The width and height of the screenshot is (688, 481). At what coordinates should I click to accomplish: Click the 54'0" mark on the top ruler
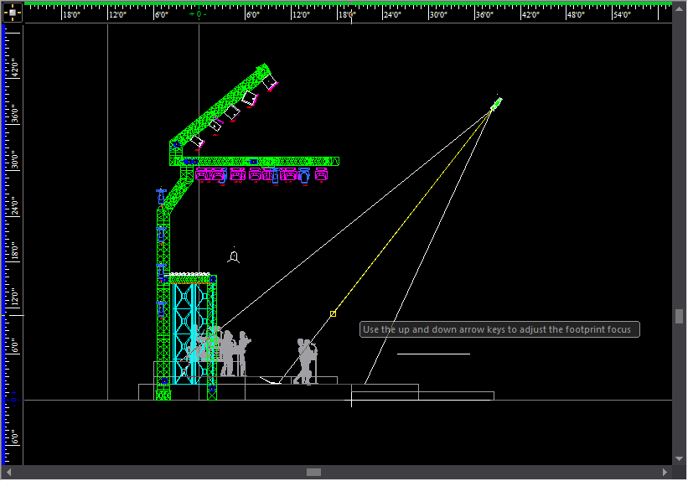[621, 14]
